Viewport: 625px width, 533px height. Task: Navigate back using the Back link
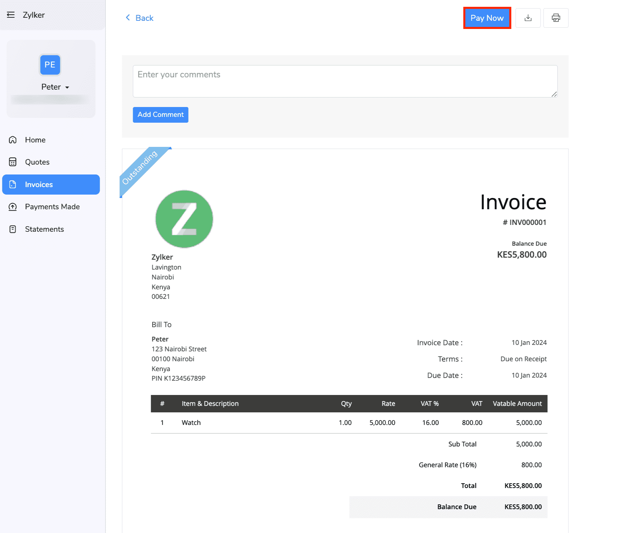pos(139,17)
